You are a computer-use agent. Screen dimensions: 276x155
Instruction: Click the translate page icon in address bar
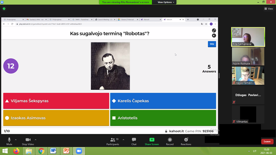point(202,24)
